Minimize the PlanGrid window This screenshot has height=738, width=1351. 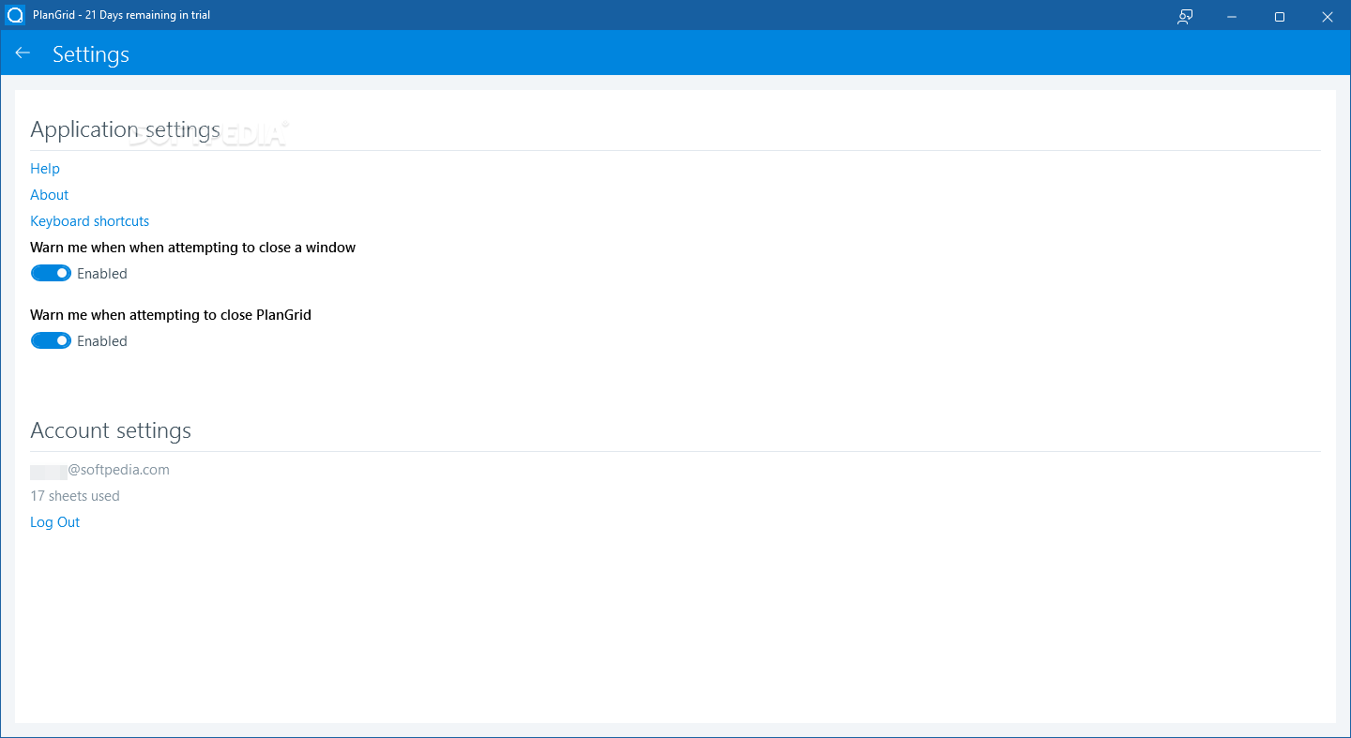(x=1232, y=16)
